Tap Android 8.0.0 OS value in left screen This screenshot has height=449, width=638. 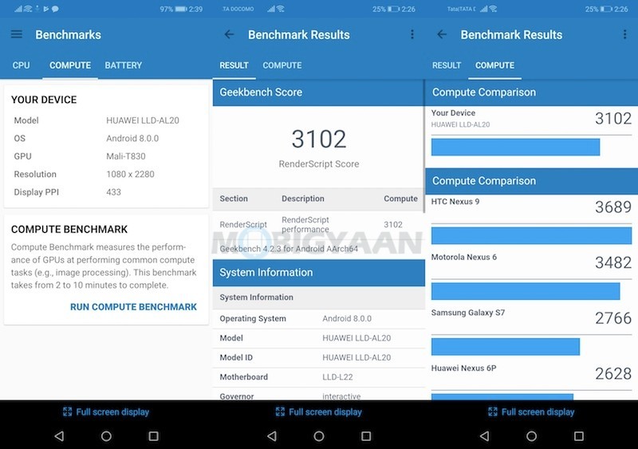(132, 139)
